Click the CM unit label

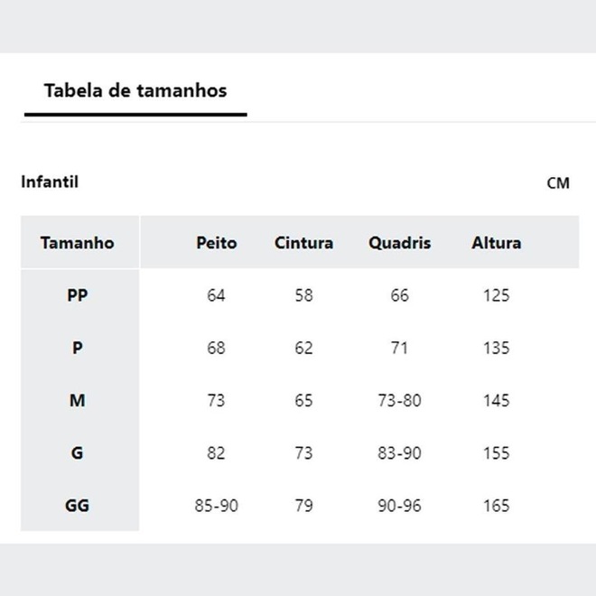[x=558, y=183]
